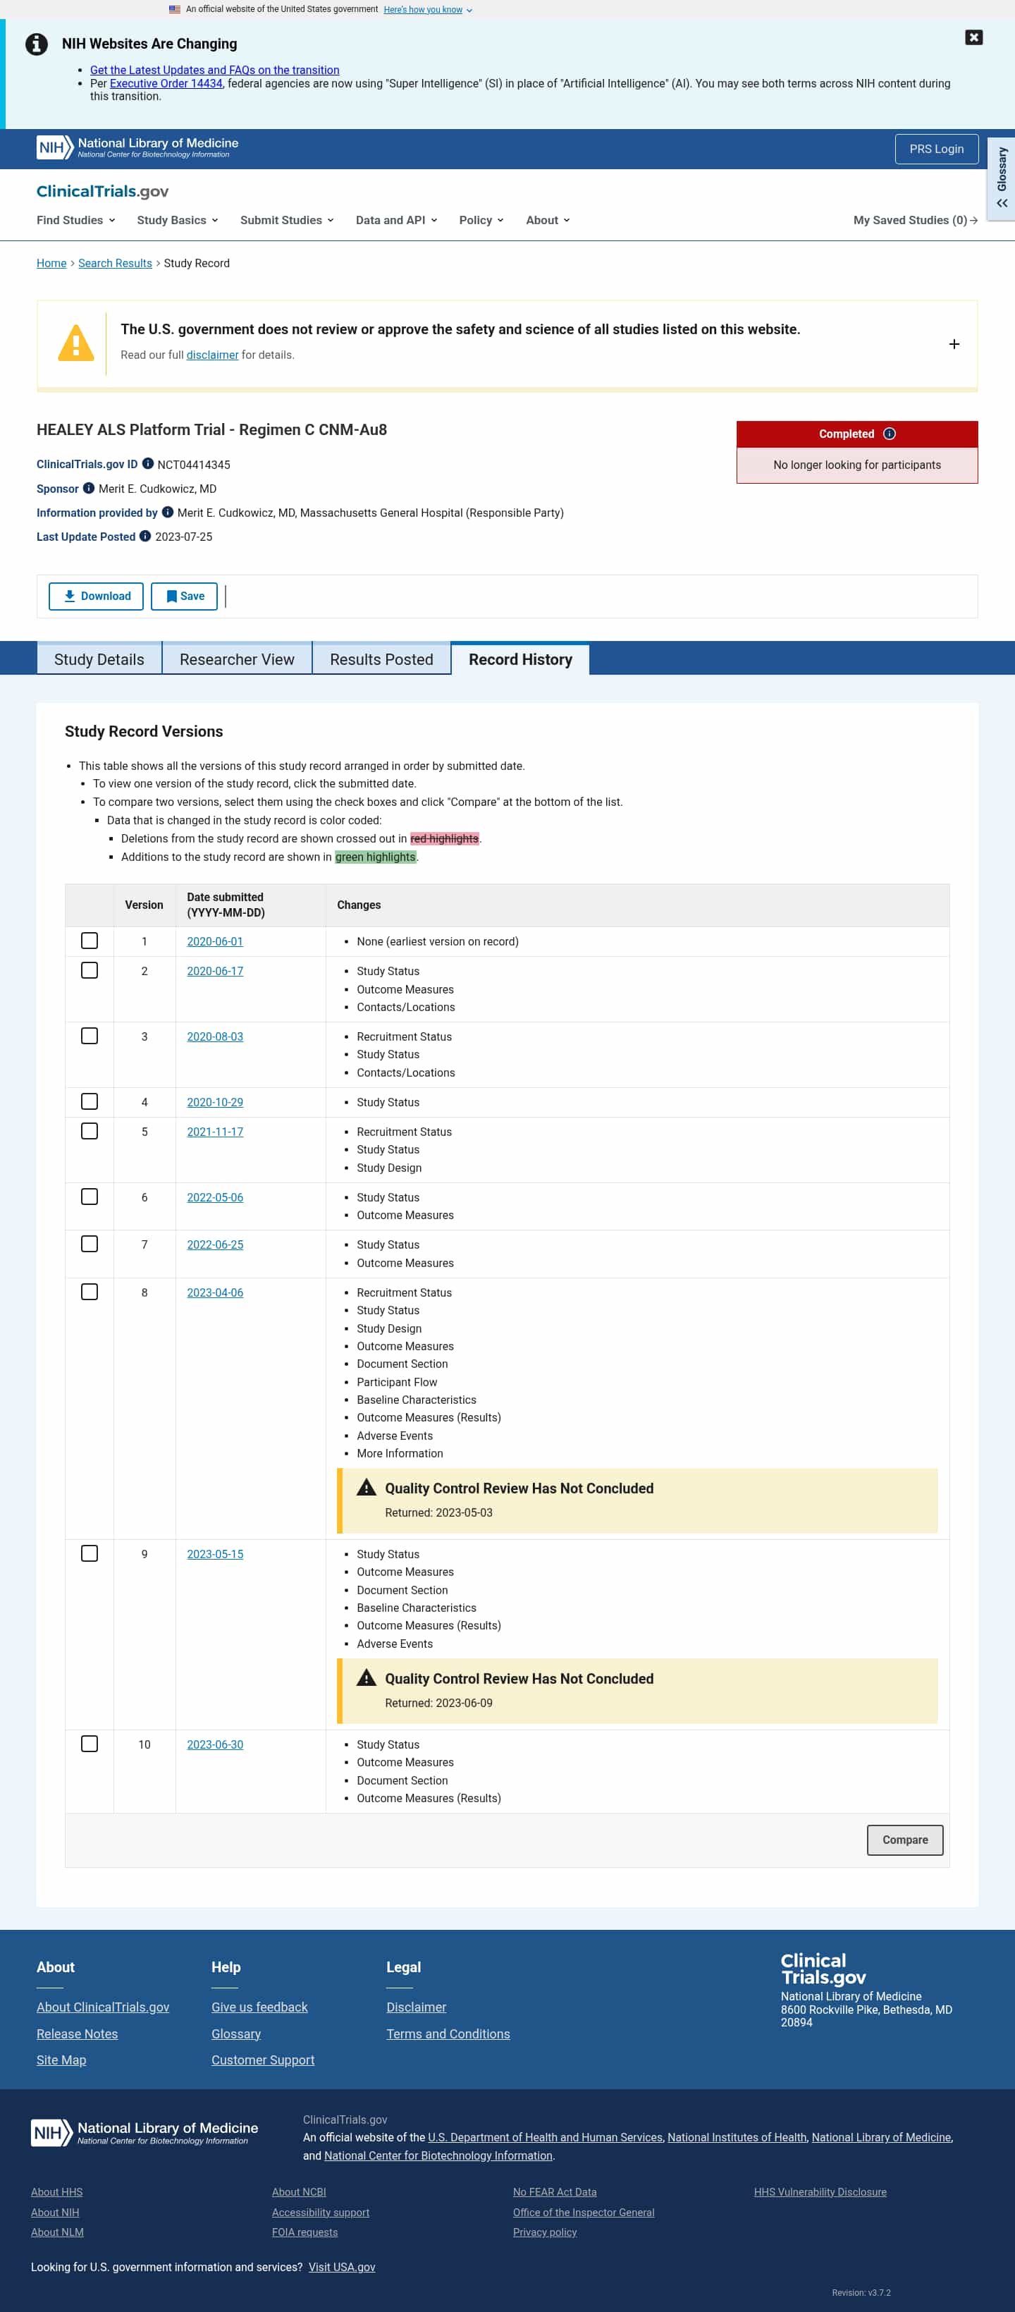The image size is (1015, 2312).
Task: Expand the government disclaimer with plus icon
Action: [954, 344]
